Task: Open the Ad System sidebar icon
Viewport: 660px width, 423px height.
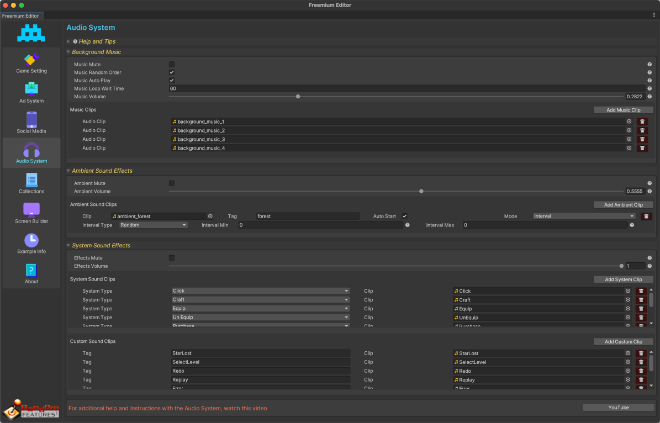Action: (x=31, y=89)
